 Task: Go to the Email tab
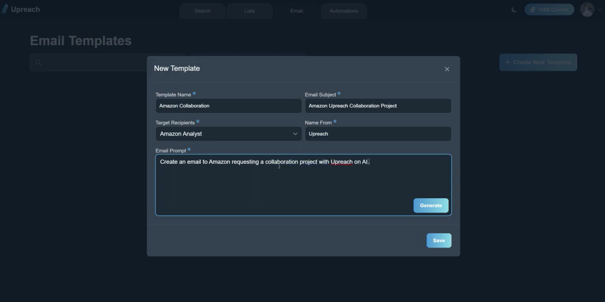tap(296, 11)
